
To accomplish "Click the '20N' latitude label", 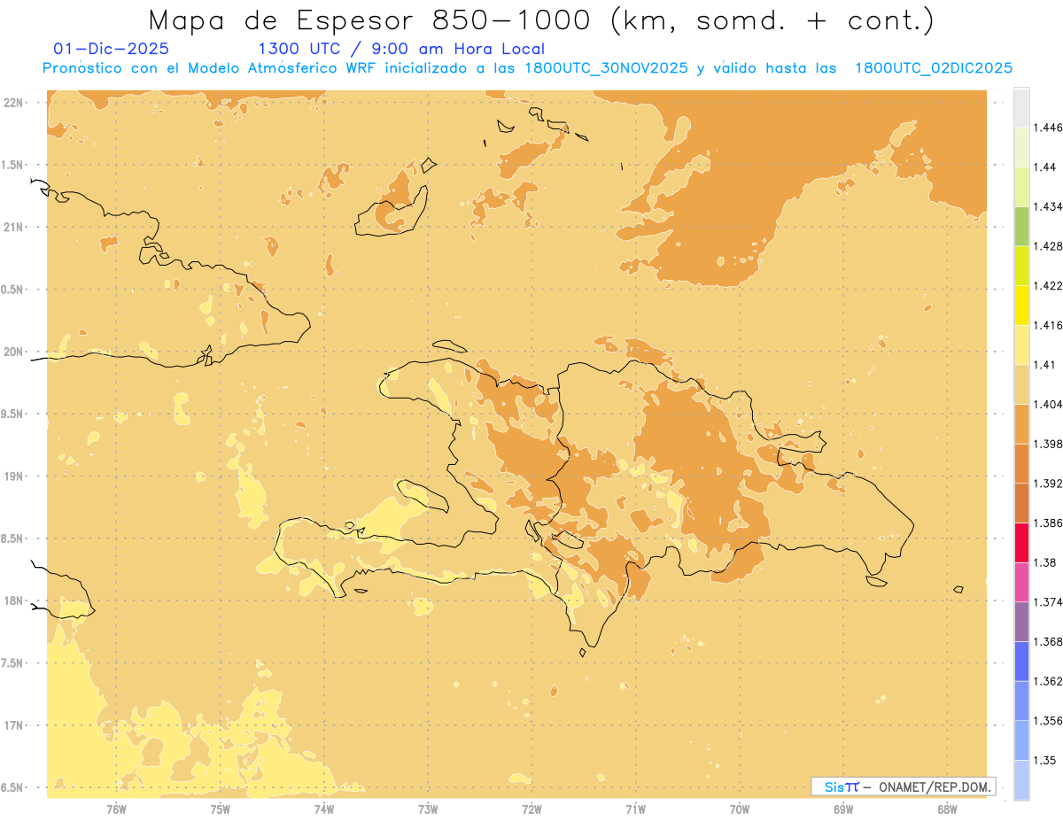I will click(x=14, y=352).
